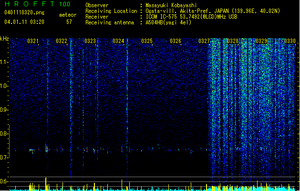Click the 0329 time marker
The height and width of the screenshot is (191, 300).
click(x=261, y=41)
